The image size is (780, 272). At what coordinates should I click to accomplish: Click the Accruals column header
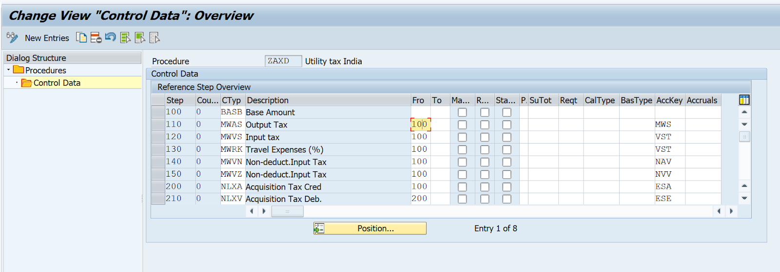pos(702,100)
